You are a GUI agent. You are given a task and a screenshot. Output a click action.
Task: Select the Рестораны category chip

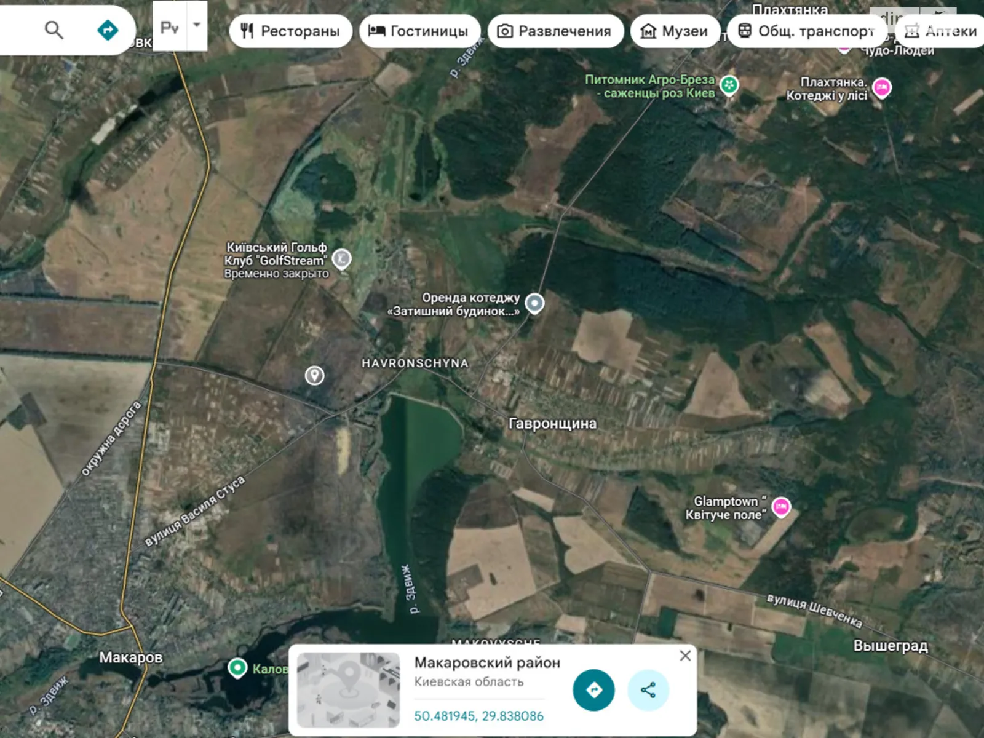290,31
